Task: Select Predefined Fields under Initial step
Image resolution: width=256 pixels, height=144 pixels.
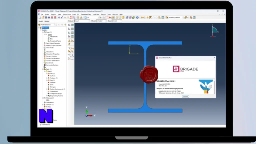Action: pos(55,41)
